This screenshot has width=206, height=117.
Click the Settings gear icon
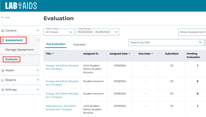click(x=3, y=90)
